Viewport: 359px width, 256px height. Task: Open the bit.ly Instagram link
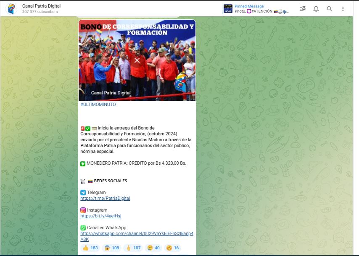(x=100, y=216)
